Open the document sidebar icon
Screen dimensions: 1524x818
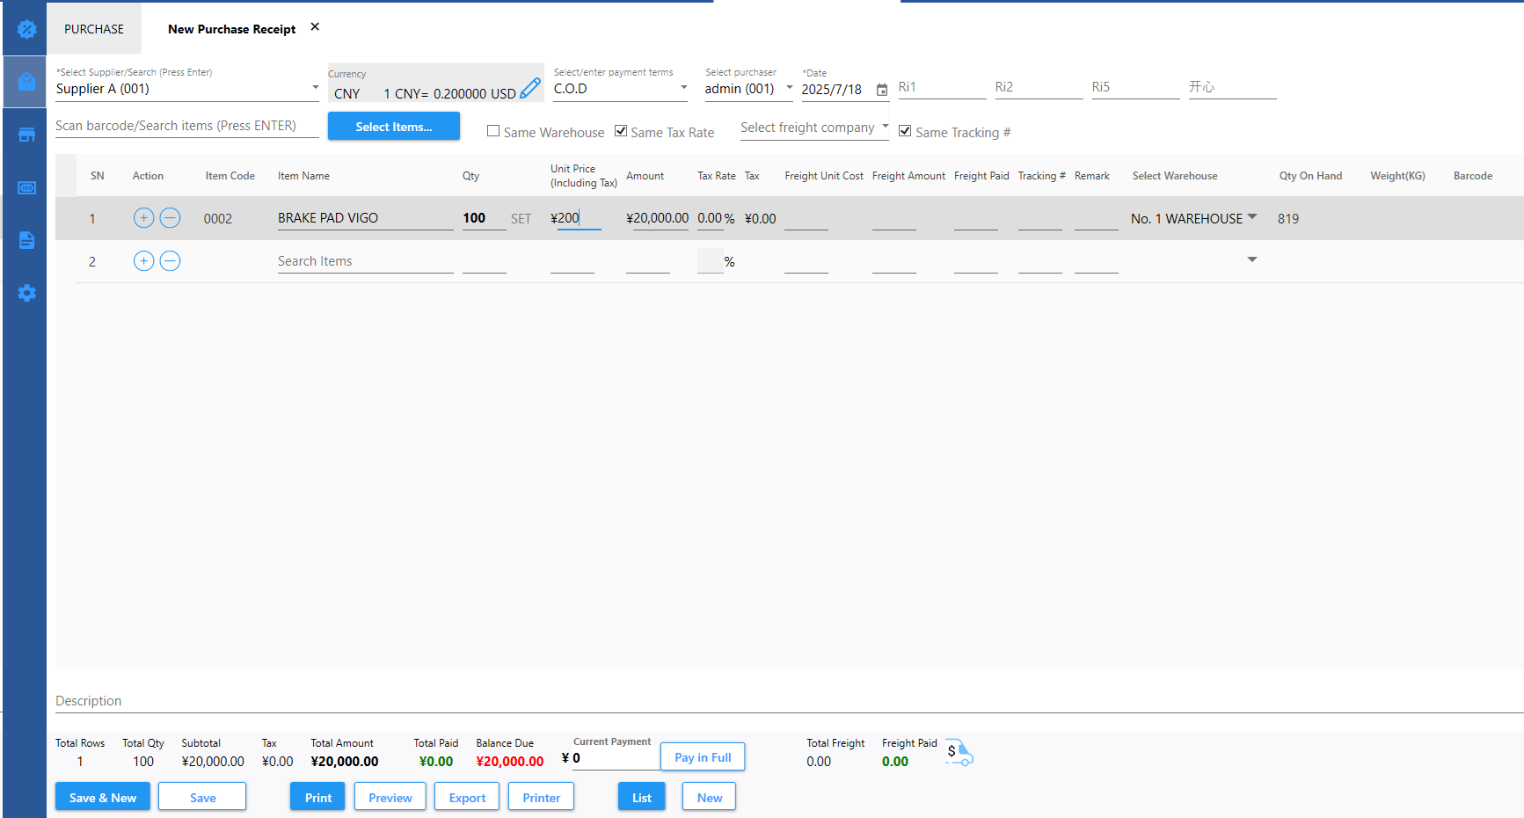click(x=26, y=240)
